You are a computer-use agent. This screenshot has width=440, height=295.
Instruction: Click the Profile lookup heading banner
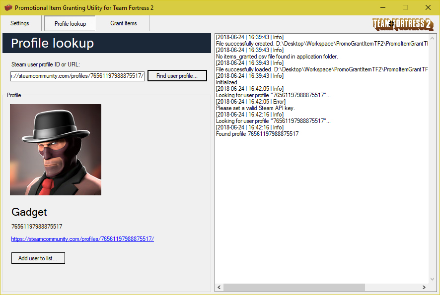coord(107,43)
